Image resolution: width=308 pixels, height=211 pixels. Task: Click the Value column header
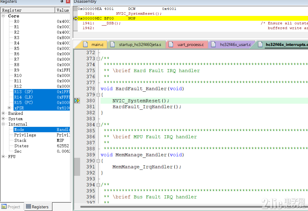coord(63,10)
